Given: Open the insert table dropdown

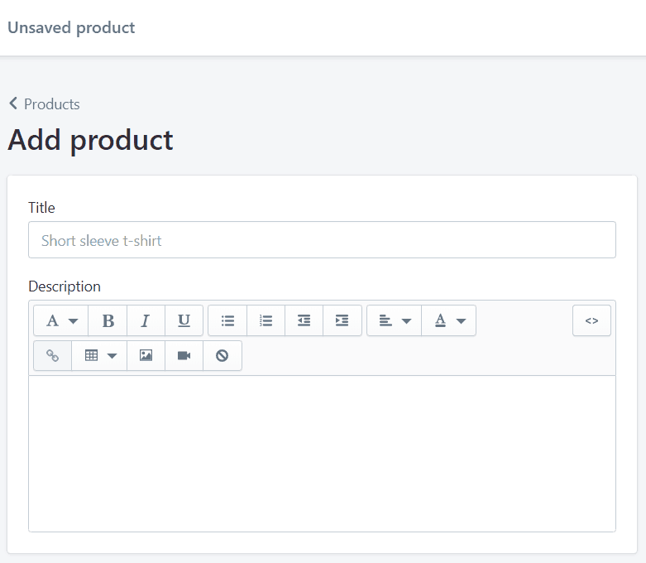Looking at the screenshot, I should click(x=99, y=356).
